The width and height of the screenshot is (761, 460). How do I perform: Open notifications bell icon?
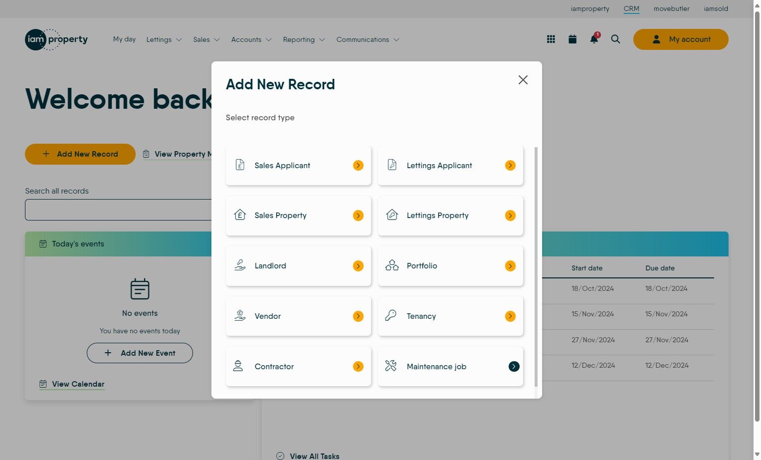coord(594,39)
